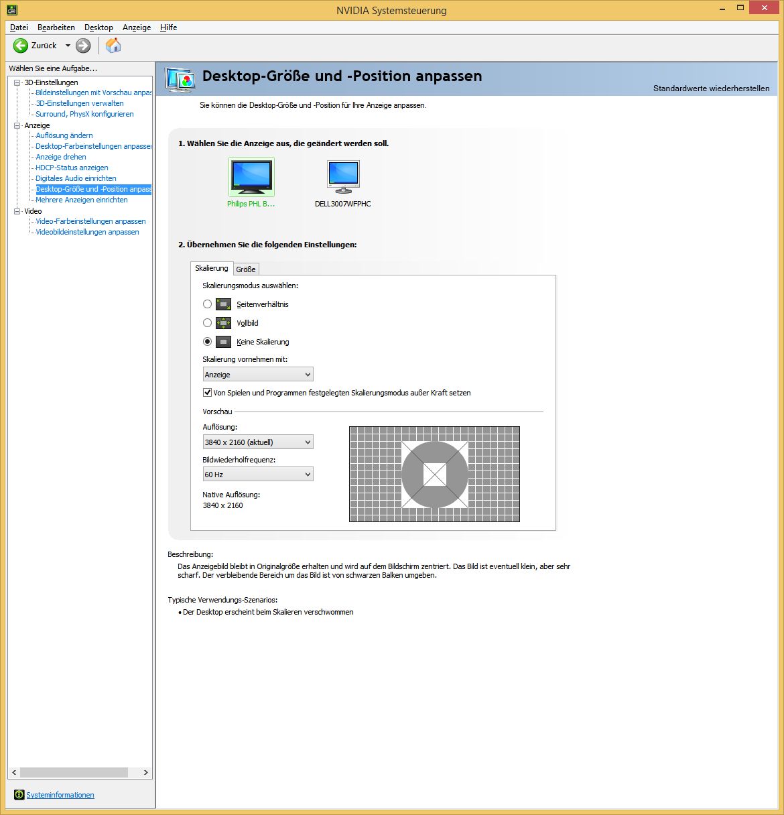The width and height of the screenshot is (784, 815).
Task: Open Video-Farbeinstellungen anpassen task
Action: [x=90, y=221]
